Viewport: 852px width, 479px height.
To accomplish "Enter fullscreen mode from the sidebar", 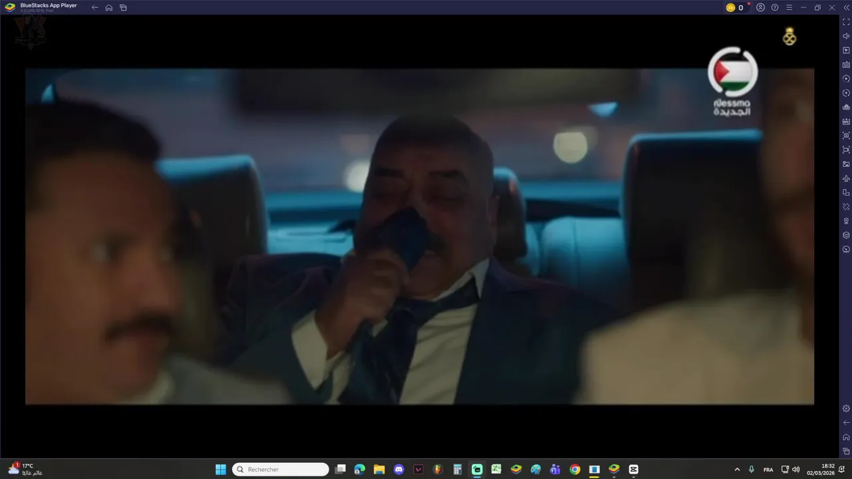I will (x=846, y=22).
